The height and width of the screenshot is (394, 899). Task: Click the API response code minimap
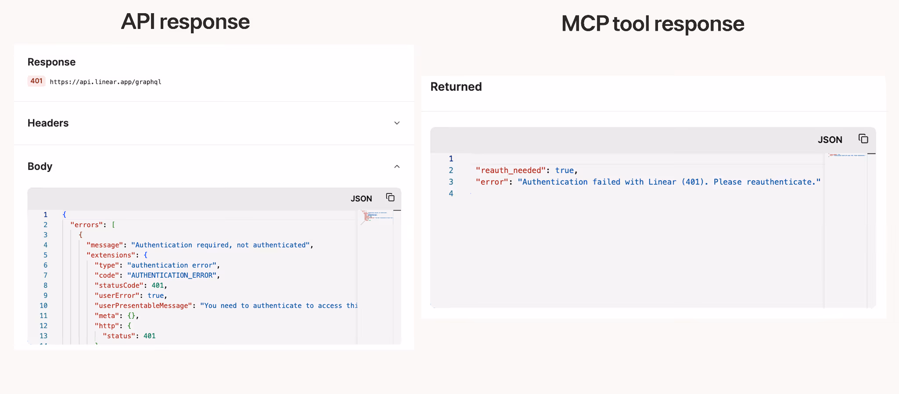tap(377, 218)
